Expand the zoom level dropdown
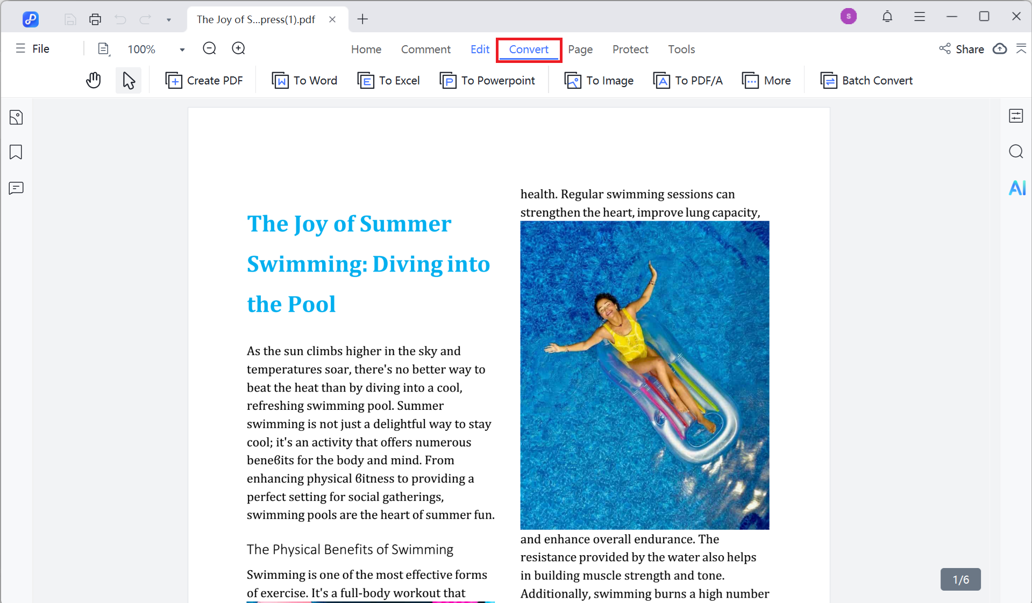This screenshot has width=1032, height=603. click(x=181, y=49)
